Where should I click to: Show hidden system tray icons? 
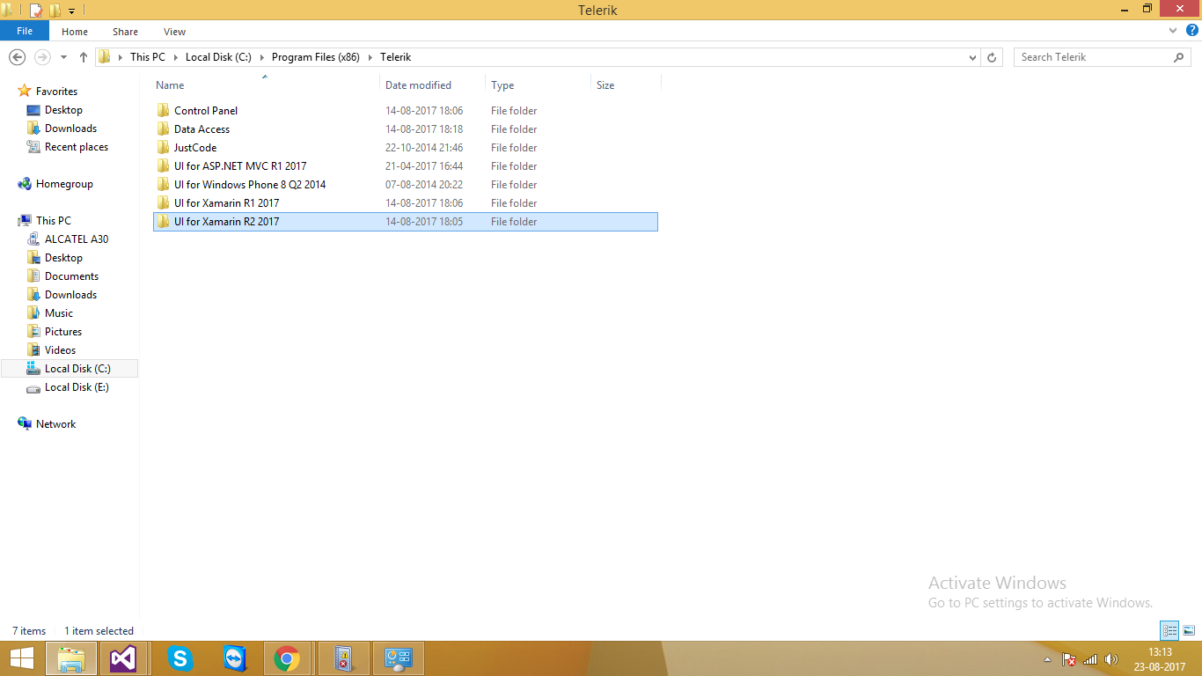tap(1047, 659)
